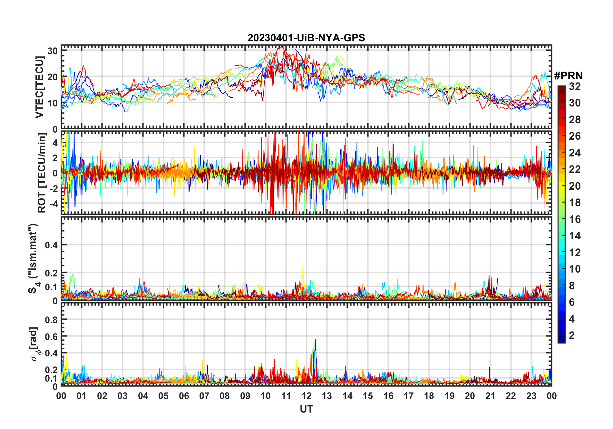Viewport: 613px width, 429px height.
Task: Select UT axis tick label 18
Action: 429,396
